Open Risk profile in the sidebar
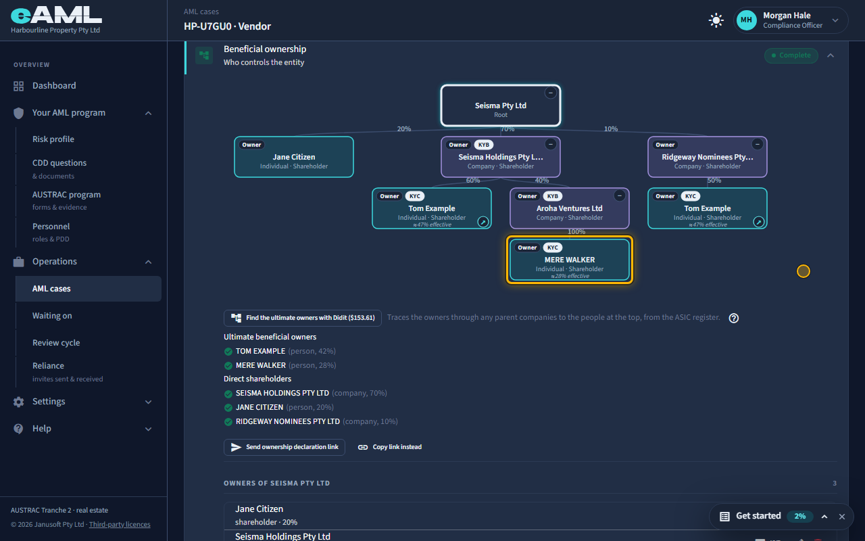Image resolution: width=865 pixels, height=541 pixels. tap(88, 139)
